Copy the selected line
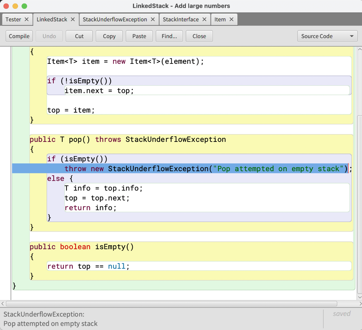The width and height of the screenshot is (362, 330). tap(109, 36)
